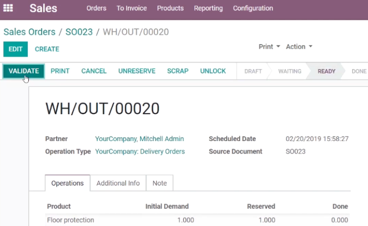Go back to Sales Orders breadcrumb
The width and height of the screenshot is (368, 226).
(x=29, y=32)
